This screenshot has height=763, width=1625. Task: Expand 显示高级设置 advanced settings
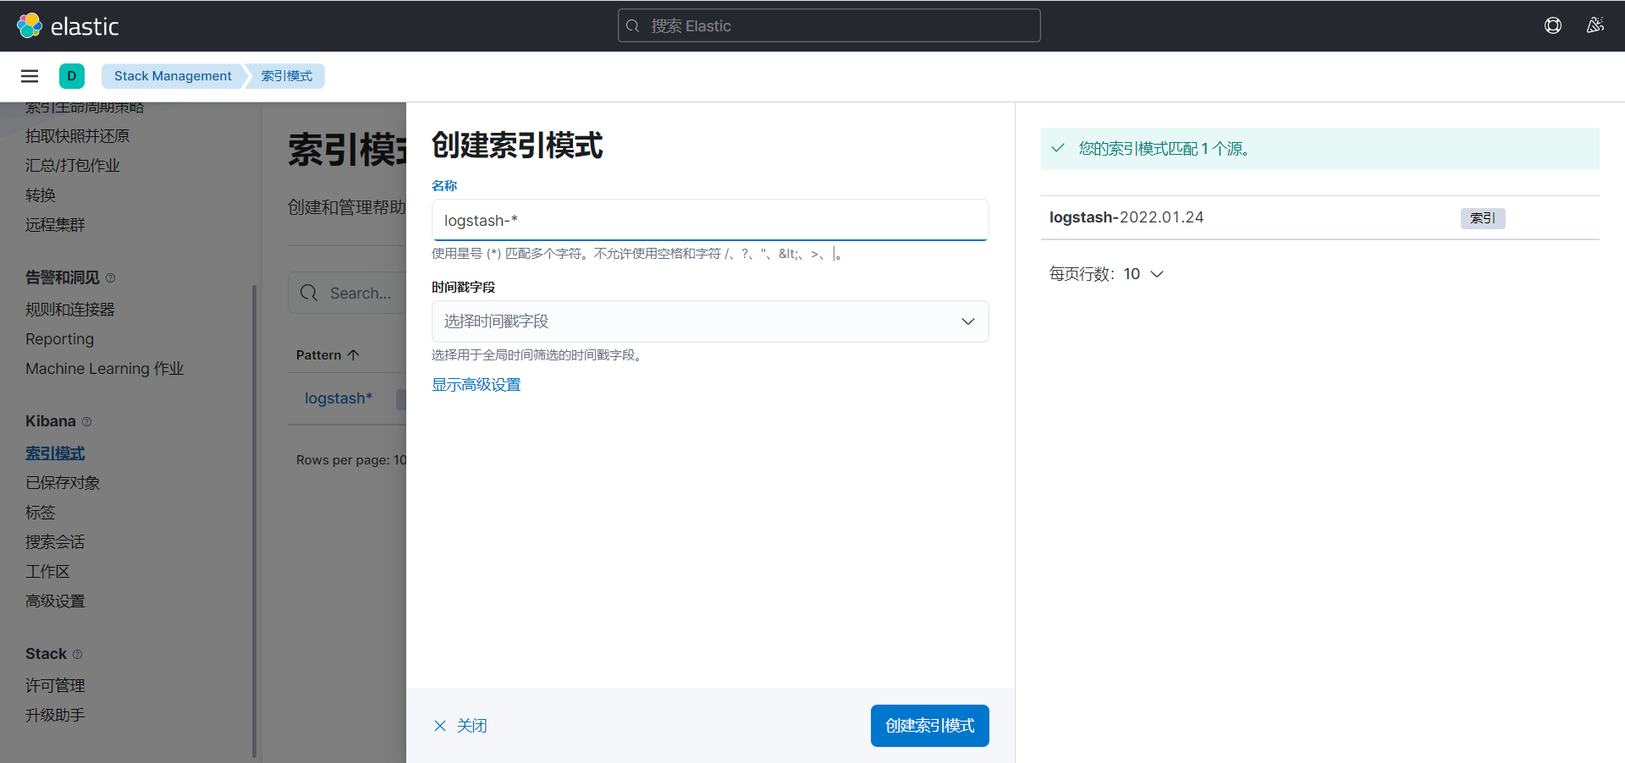(x=476, y=385)
